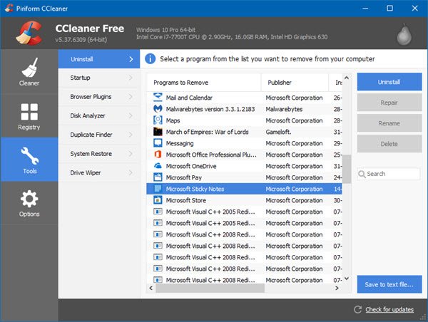Click the refresh icon beside Check for updates
Image resolution: width=428 pixels, height=322 pixels.
(357, 309)
